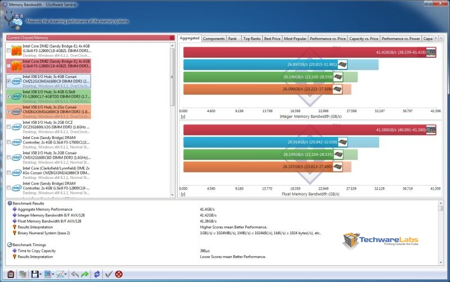Click [y] axis toggle under float chart
This screenshot has width=450, height=282.
pos(183,194)
